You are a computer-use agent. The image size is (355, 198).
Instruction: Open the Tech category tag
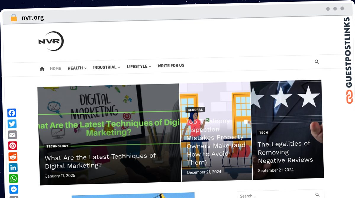[x=263, y=133]
